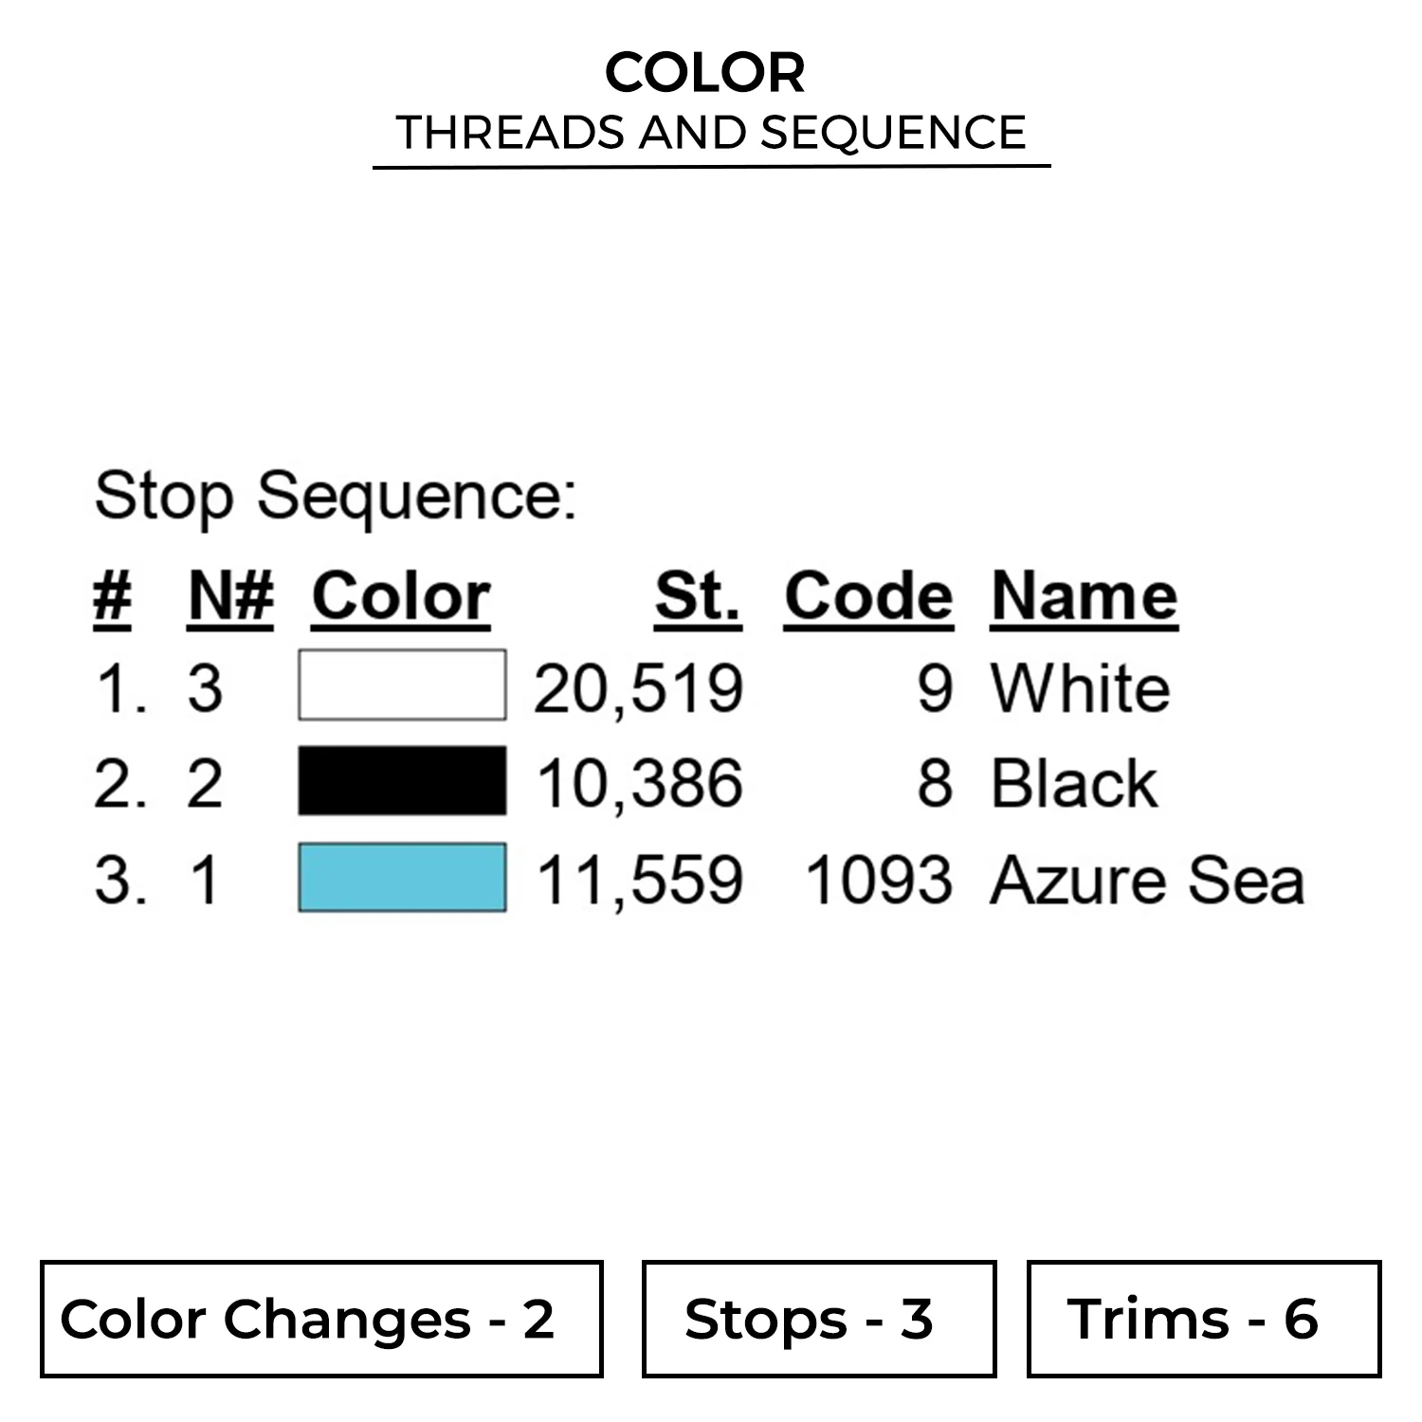Select the 10,386 stitch count
The image size is (1422, 1422).
tap(640, 785)
